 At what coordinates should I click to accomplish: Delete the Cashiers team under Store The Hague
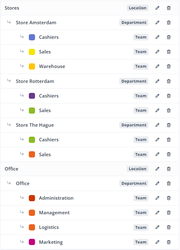[169, 139]
